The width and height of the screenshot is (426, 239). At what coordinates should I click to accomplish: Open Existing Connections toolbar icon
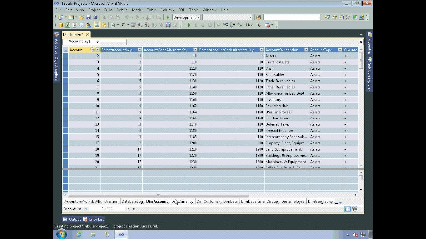point(75,25)
